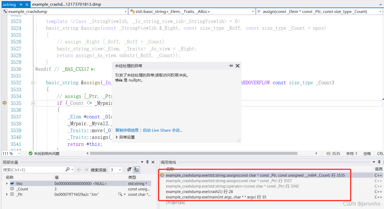This screenshot has height=209, width=384.
Task: Close the 局部变量 panel
Action: click(x=153, y=162)
